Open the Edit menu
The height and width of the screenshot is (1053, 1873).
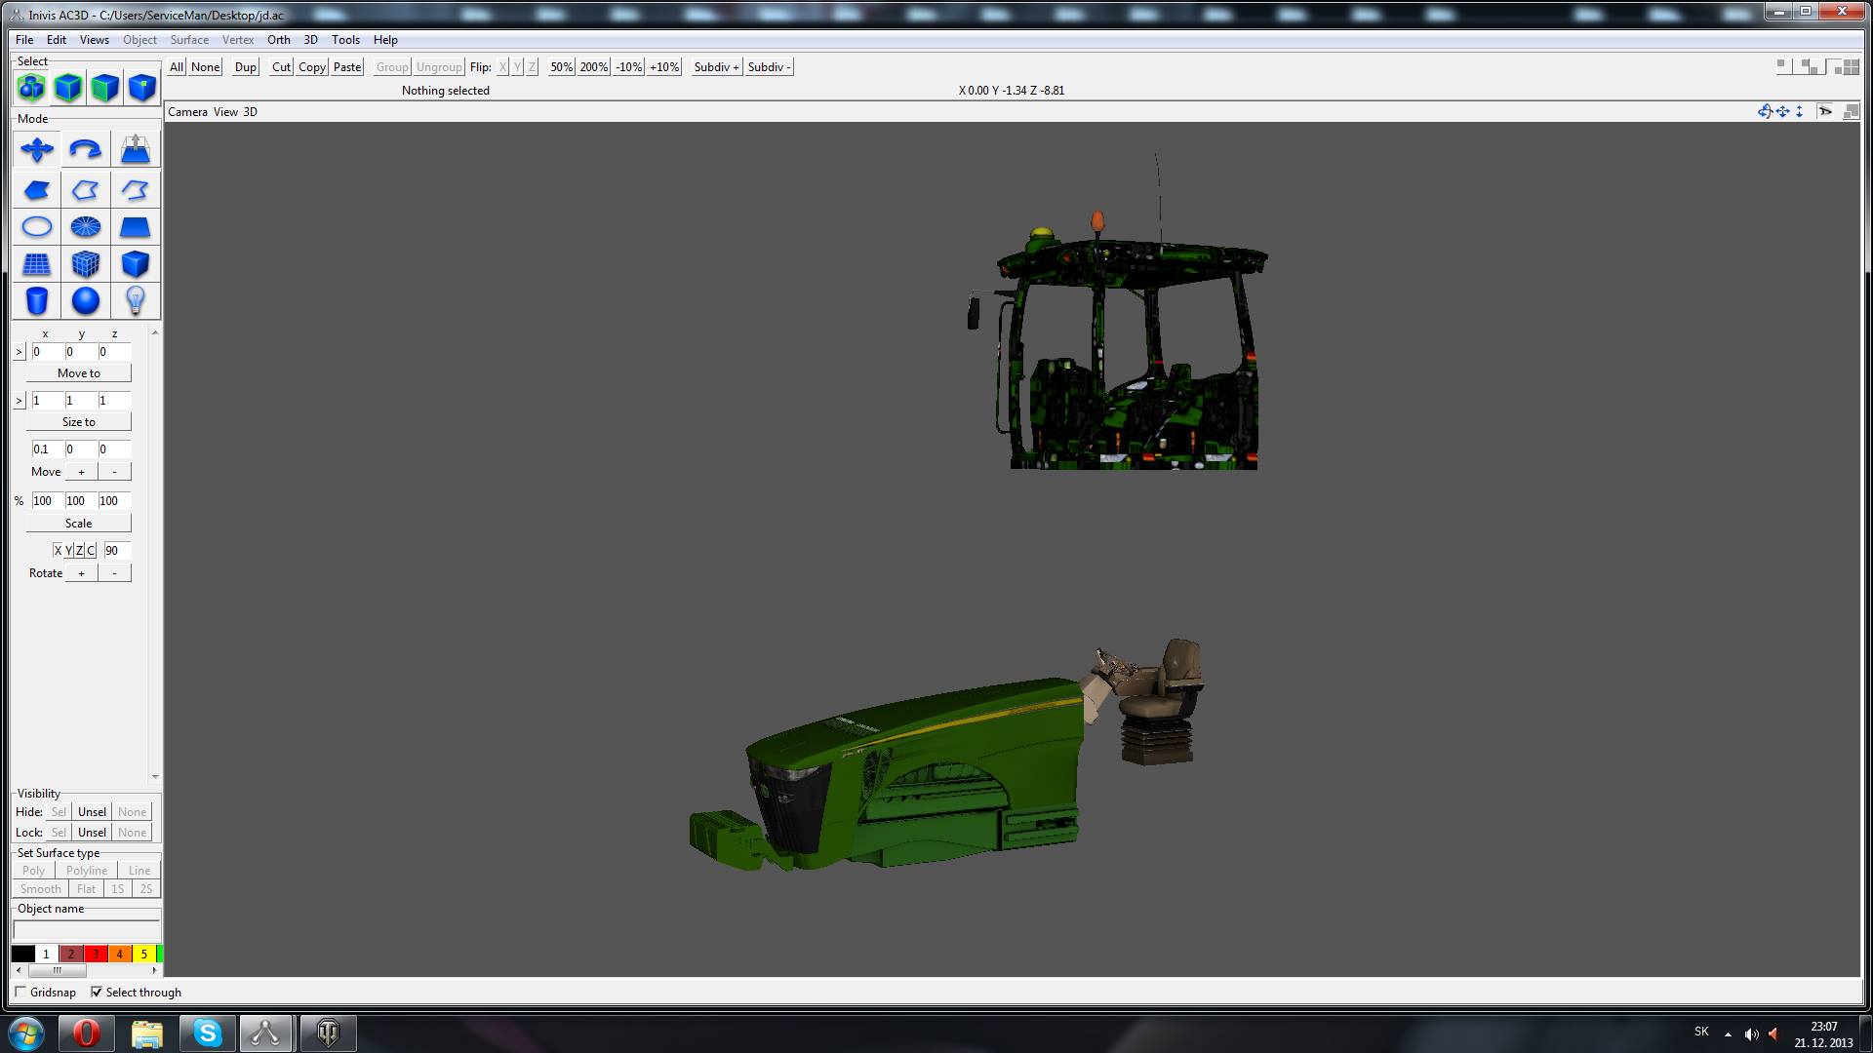click(57, 40)
